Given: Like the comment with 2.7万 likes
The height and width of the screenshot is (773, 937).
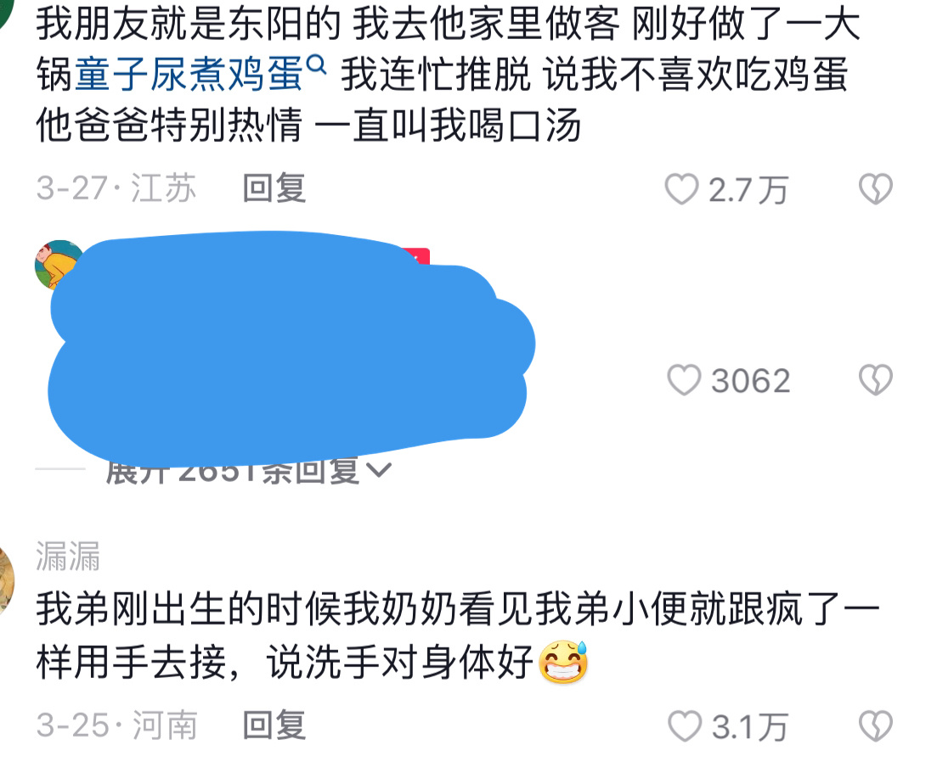Looking at the screenshot, I should tap(681, 189).
